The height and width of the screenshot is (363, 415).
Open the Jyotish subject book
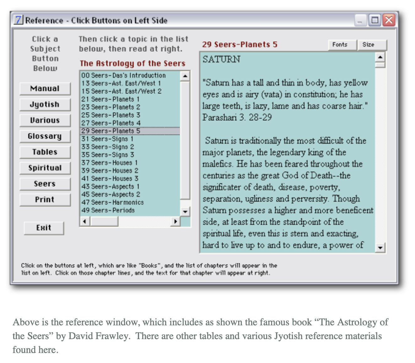click(45, 104)
